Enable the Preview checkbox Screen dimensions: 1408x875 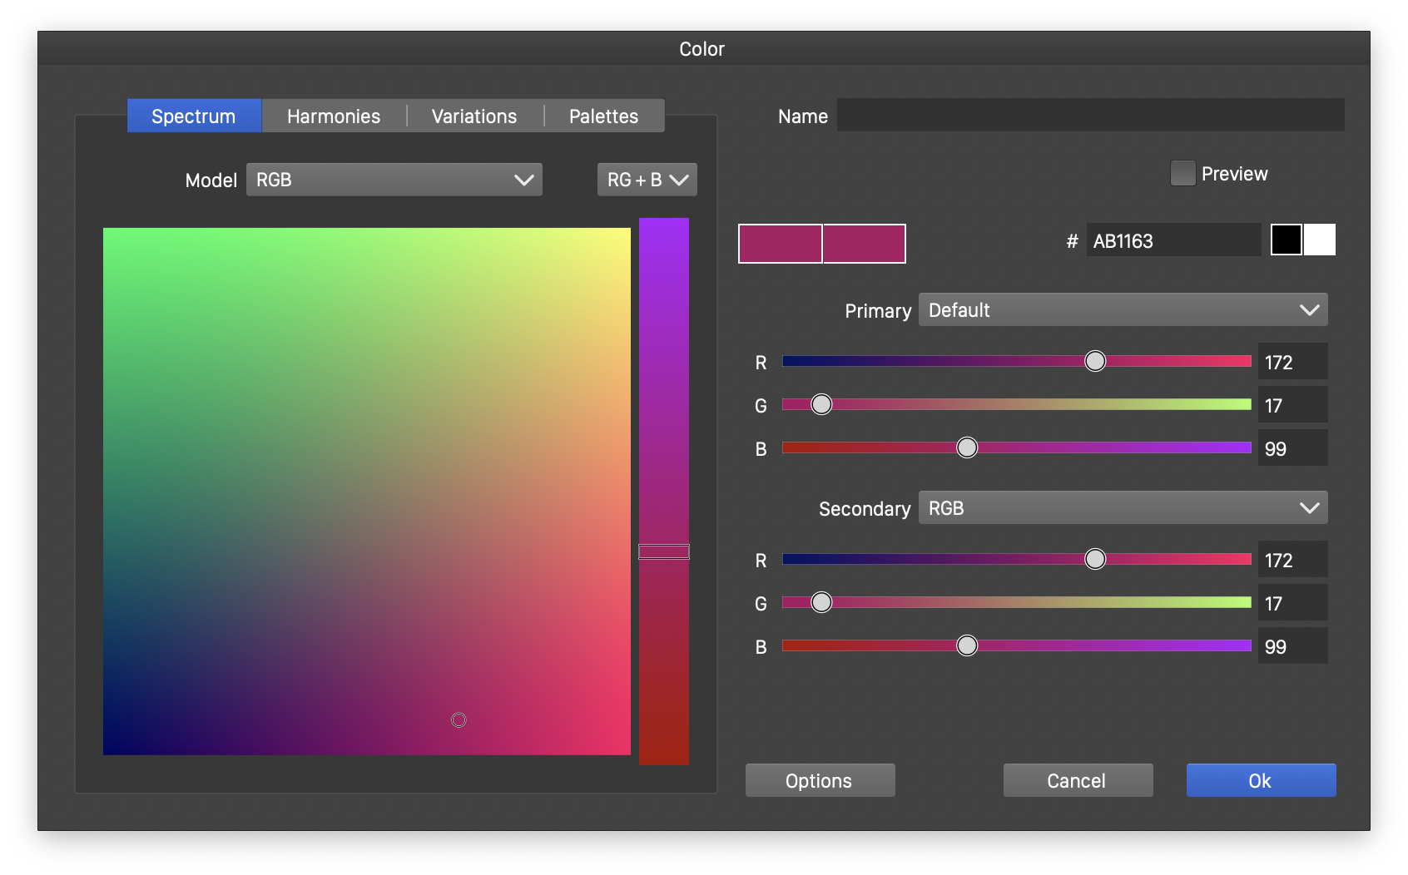(1182, 172)
